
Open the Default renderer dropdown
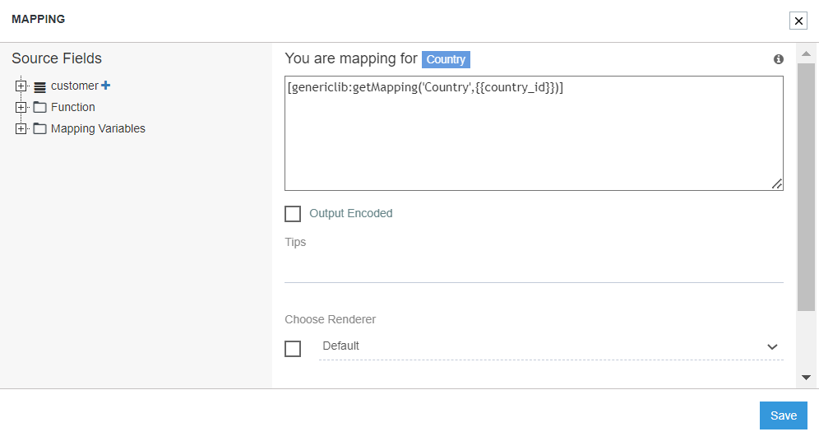550,346
